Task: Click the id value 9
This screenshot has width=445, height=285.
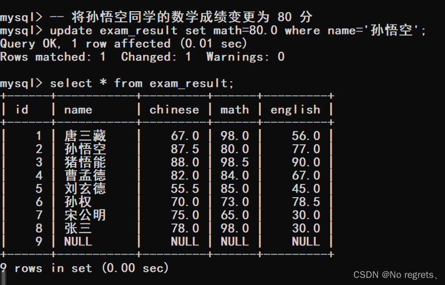Action: point(39,241)
